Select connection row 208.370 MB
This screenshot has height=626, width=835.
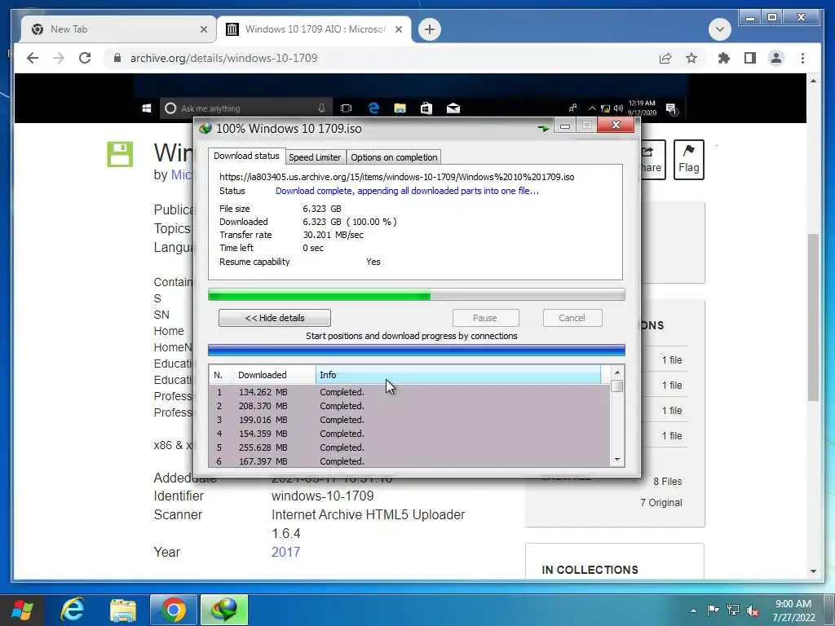[x=409, y=406]
